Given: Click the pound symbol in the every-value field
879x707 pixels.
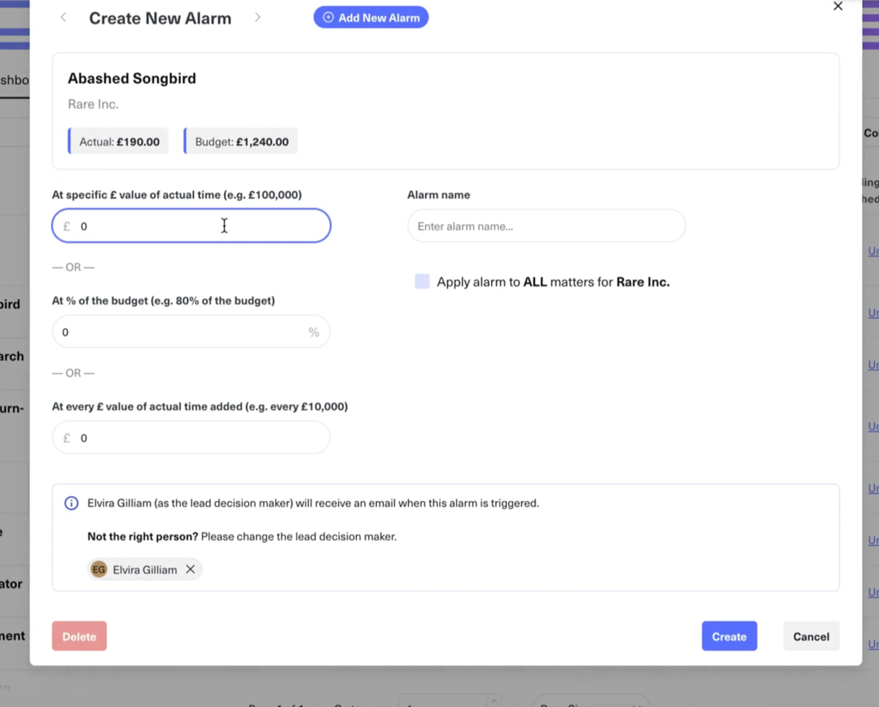Looking at the screenshot, I should click(x=66, y=438).
